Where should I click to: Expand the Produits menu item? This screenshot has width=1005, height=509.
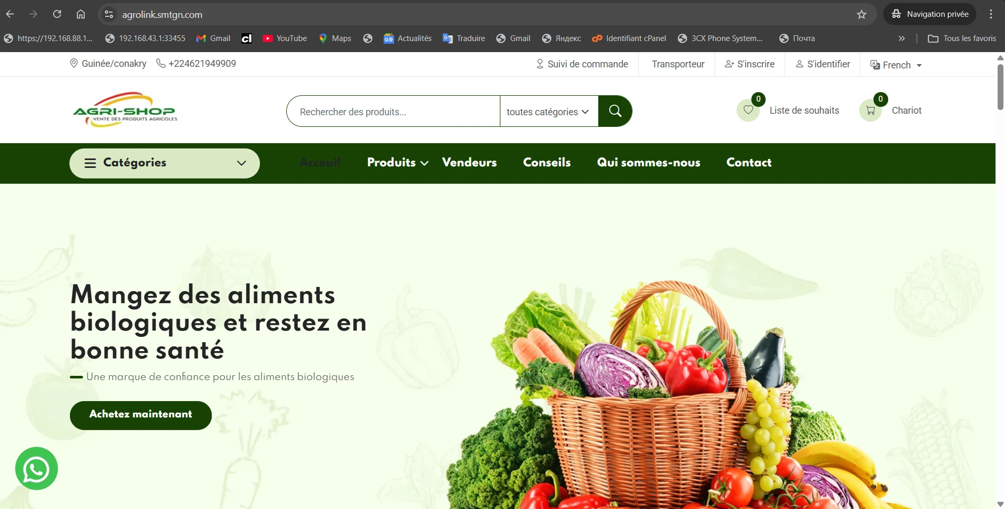pos(397,163)
